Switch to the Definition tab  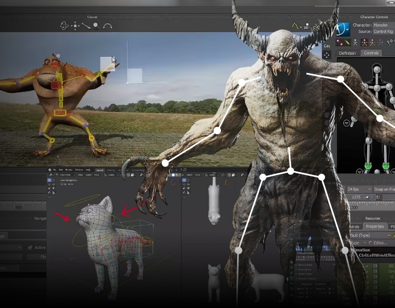pos(347,53)
